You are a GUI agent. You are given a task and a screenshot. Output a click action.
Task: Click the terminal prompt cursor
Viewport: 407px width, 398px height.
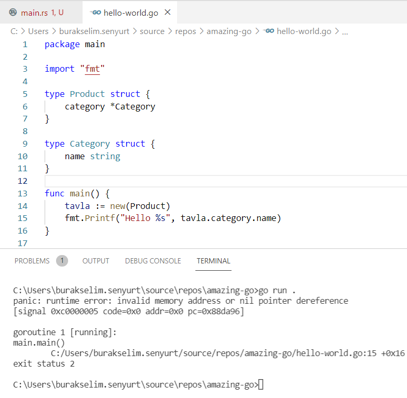tap(261, 385)
